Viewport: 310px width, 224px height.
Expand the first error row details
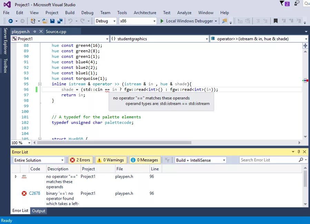point(16,177)
